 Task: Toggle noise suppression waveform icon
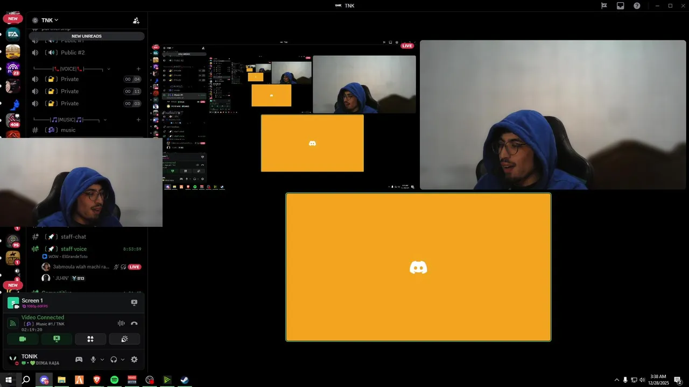pyautogui.click(x=121, y=323)
